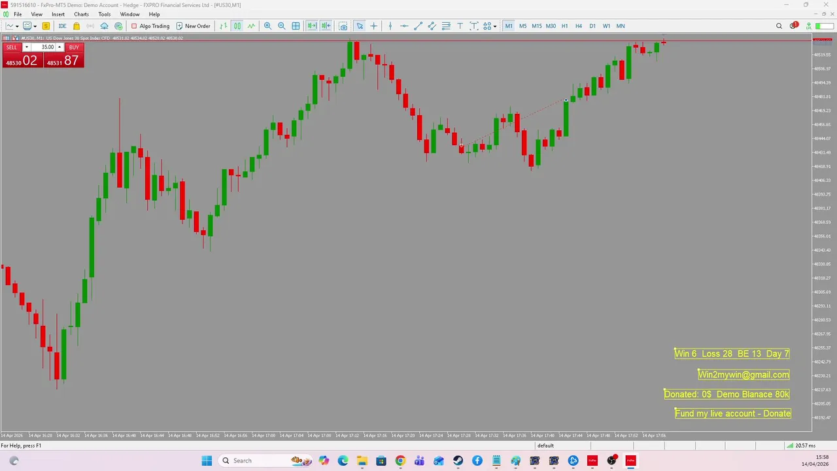Switch to M5 timeframe
The image size is (837, 471).
pyautogui.click(x=522, y=26)
